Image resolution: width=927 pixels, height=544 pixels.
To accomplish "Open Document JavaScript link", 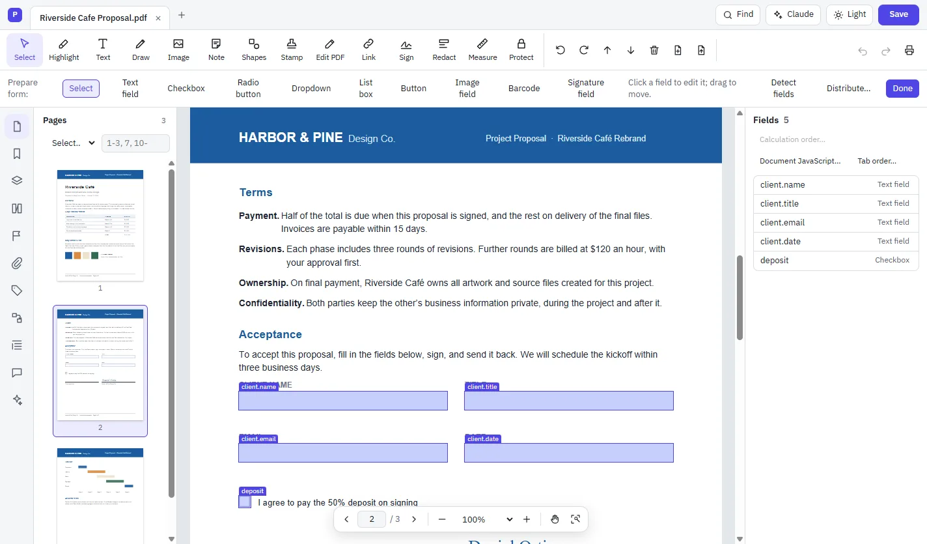I will (800, 161).
